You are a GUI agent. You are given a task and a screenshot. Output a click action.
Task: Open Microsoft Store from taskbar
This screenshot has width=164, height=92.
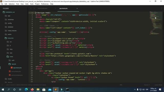pyautogui.click(x=44, y=89)
